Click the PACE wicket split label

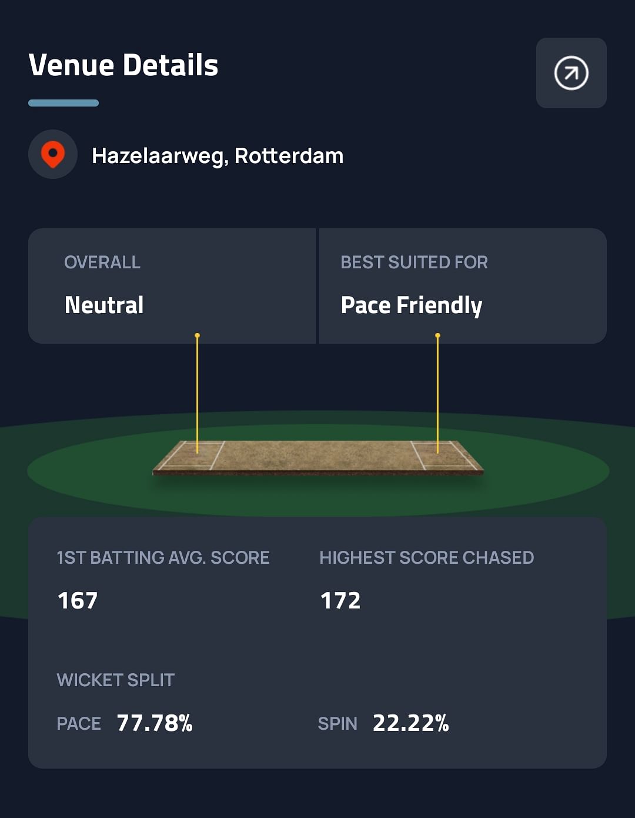79,723
